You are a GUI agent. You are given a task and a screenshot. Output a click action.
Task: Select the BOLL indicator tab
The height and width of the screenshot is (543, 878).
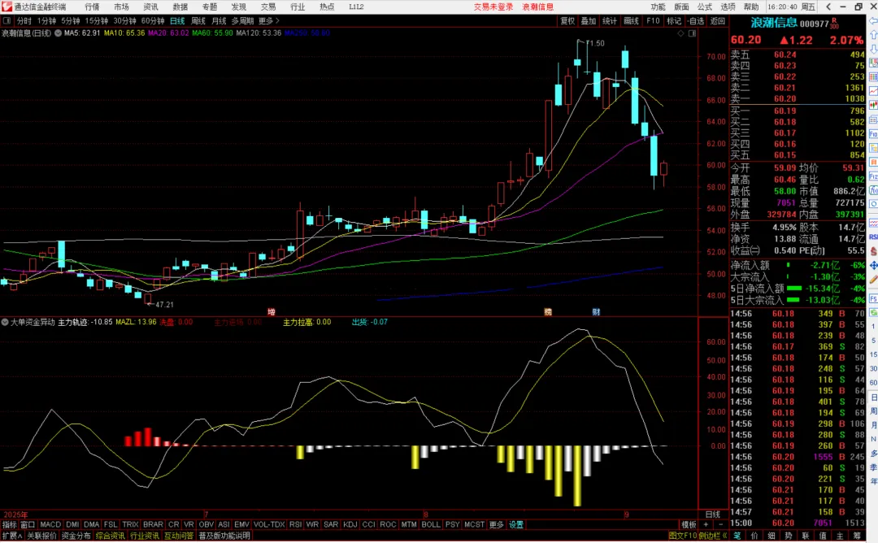pyautogui.click(x=431, y=524)
